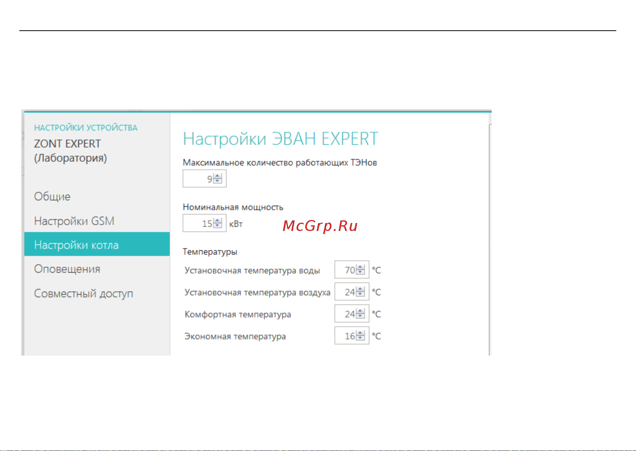Click the Номинальная мощность label
This screenshot has height=451, width=636.
[233, 207]
